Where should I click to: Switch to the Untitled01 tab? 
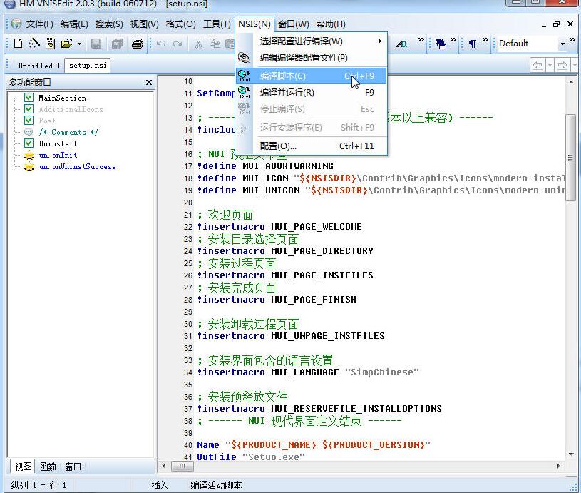(39, 66)
